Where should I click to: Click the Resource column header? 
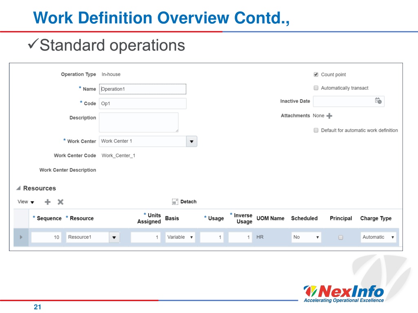tap(82, 218)
